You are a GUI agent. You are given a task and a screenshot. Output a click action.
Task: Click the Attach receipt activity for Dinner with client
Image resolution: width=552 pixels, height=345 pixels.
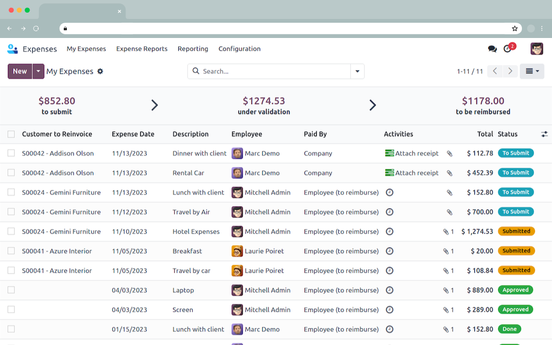point(412,154)
